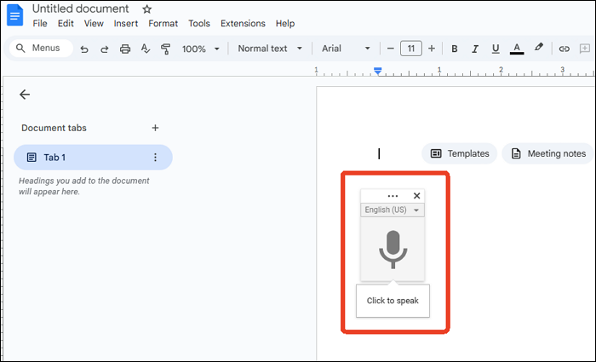596x362 pixels.
Task: Open the Format menu
Action: click(163, 24)
